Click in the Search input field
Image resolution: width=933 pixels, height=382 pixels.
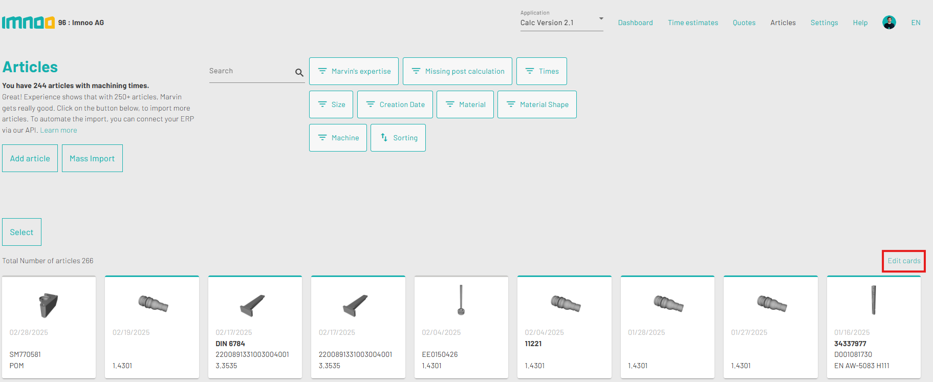(249, 71)
